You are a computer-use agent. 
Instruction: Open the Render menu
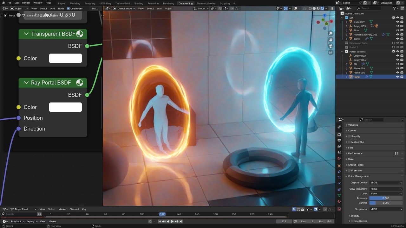tap(26, 3)
